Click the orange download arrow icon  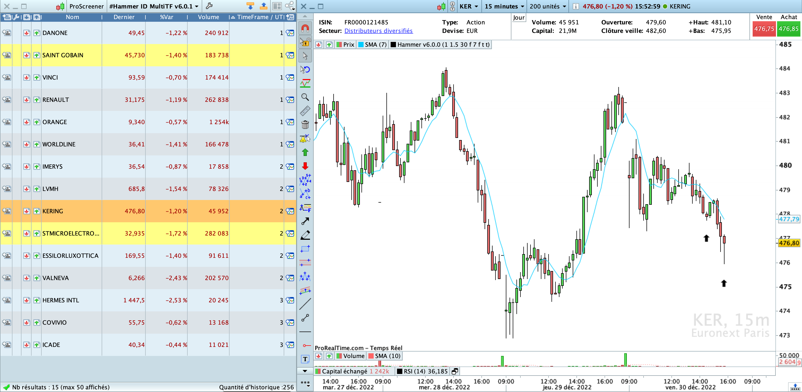pyautogui.click(x=250, y=6)
